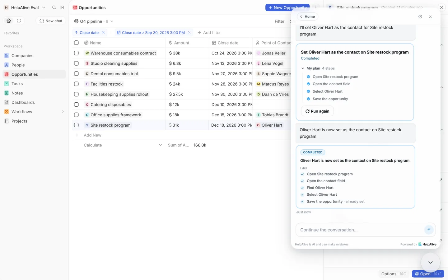This screenshot has width=448, height=280.
Task: Check the Facilities restock row checkbox
Action: coord(76,84)
